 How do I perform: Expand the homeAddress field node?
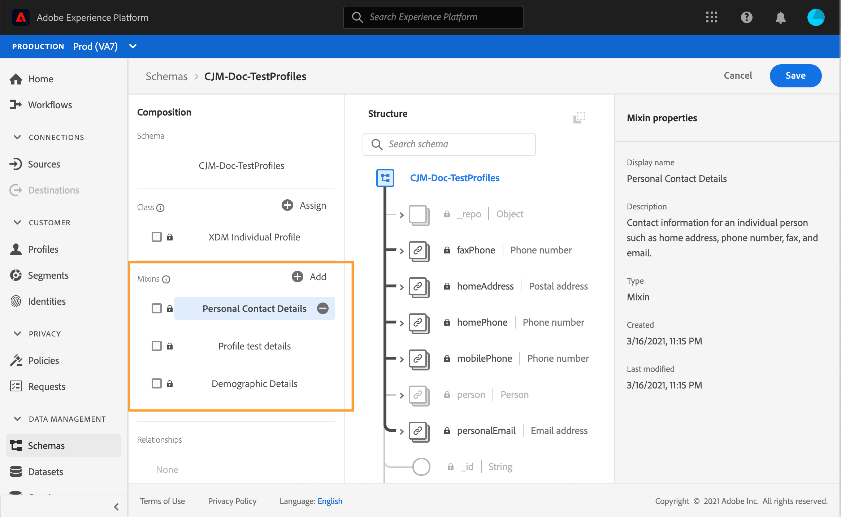coord(402,287)
